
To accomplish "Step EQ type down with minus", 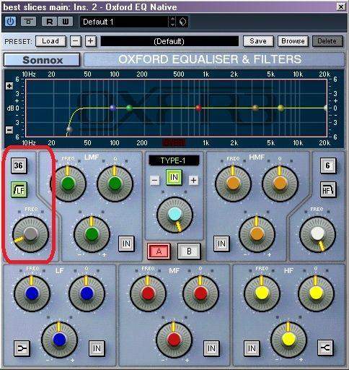I will tap(155, 180).
